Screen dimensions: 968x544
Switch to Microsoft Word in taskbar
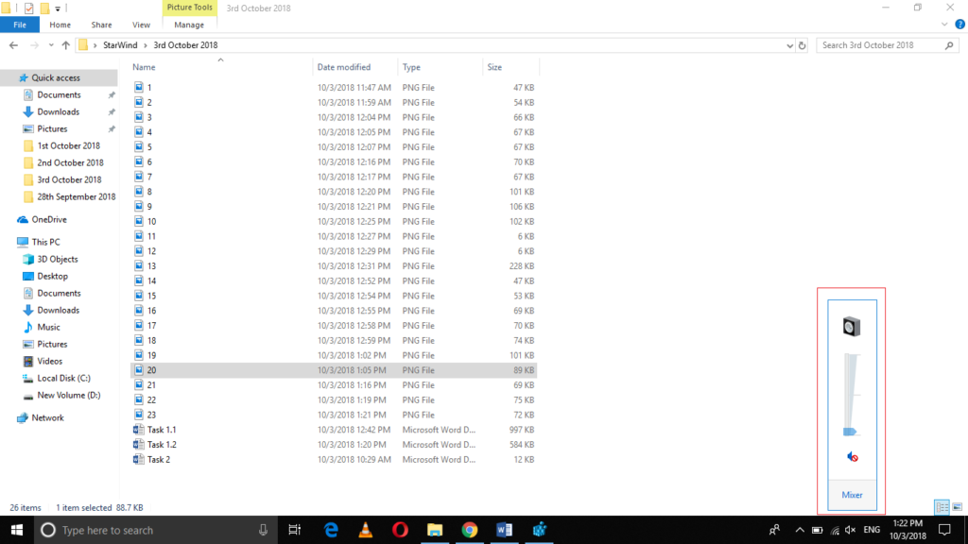point(504,530)
